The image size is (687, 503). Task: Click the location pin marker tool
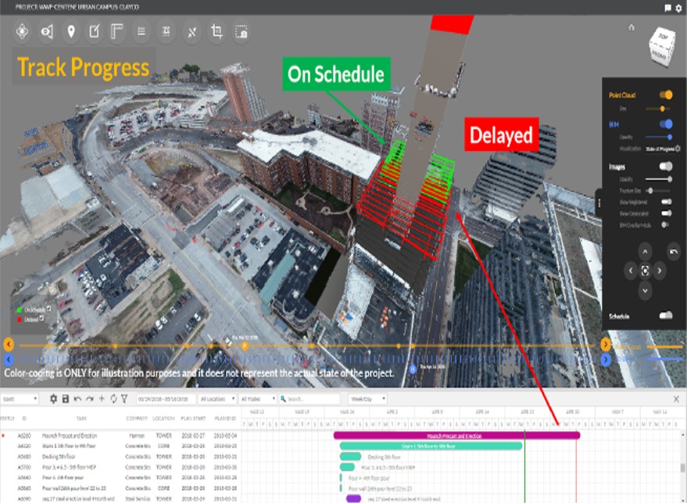pos(71,32)
